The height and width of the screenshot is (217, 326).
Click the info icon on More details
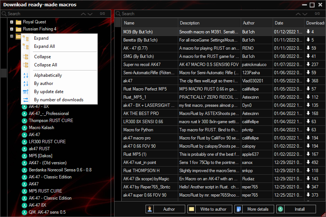(239, 209)
